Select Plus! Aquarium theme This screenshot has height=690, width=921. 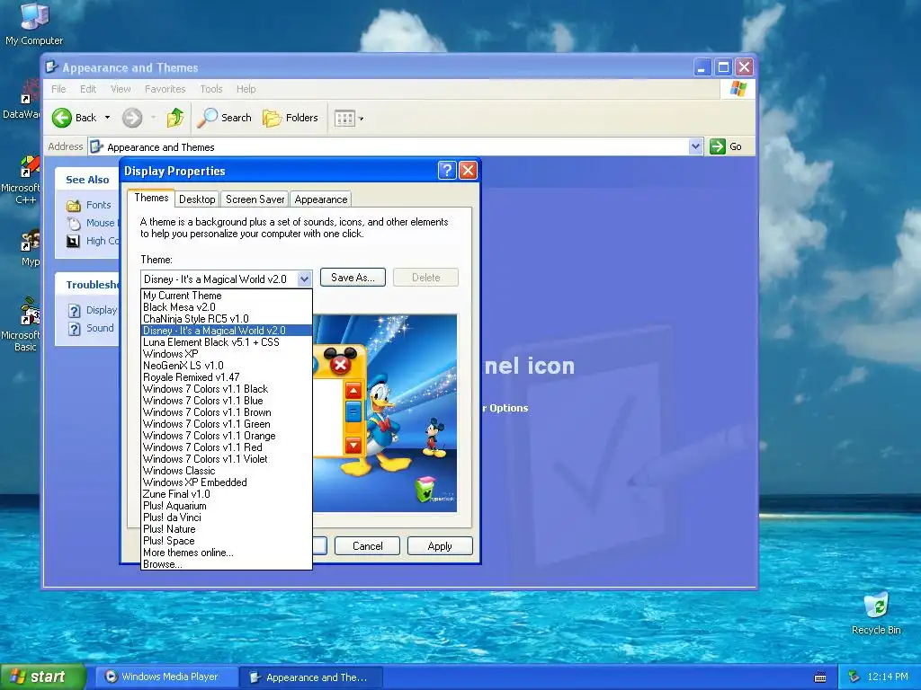[x=227, y=506]
